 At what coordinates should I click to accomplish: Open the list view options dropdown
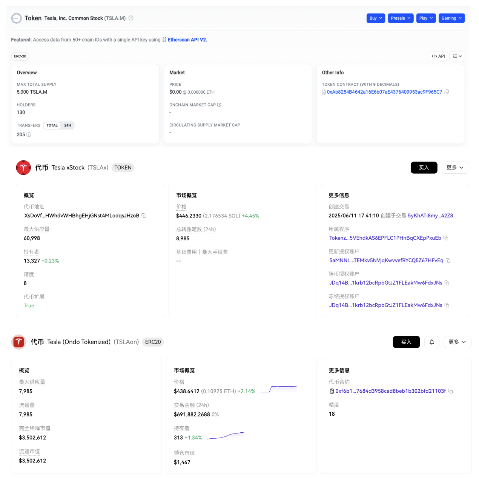(x=457, y=56)
